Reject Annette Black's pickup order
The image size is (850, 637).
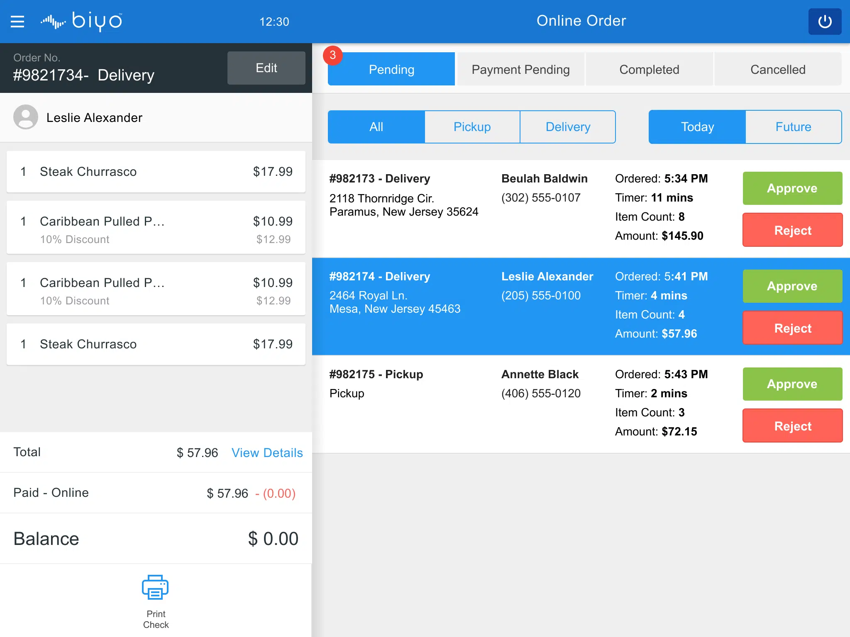click(x=792, y=426)
